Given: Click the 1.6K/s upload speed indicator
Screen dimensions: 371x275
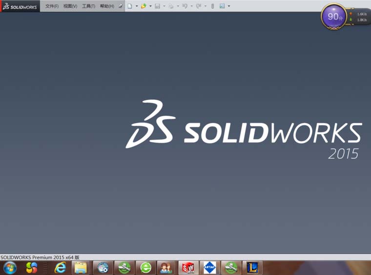Looking at the screenshot, I should pyautogui.click(x=359, y=14).
